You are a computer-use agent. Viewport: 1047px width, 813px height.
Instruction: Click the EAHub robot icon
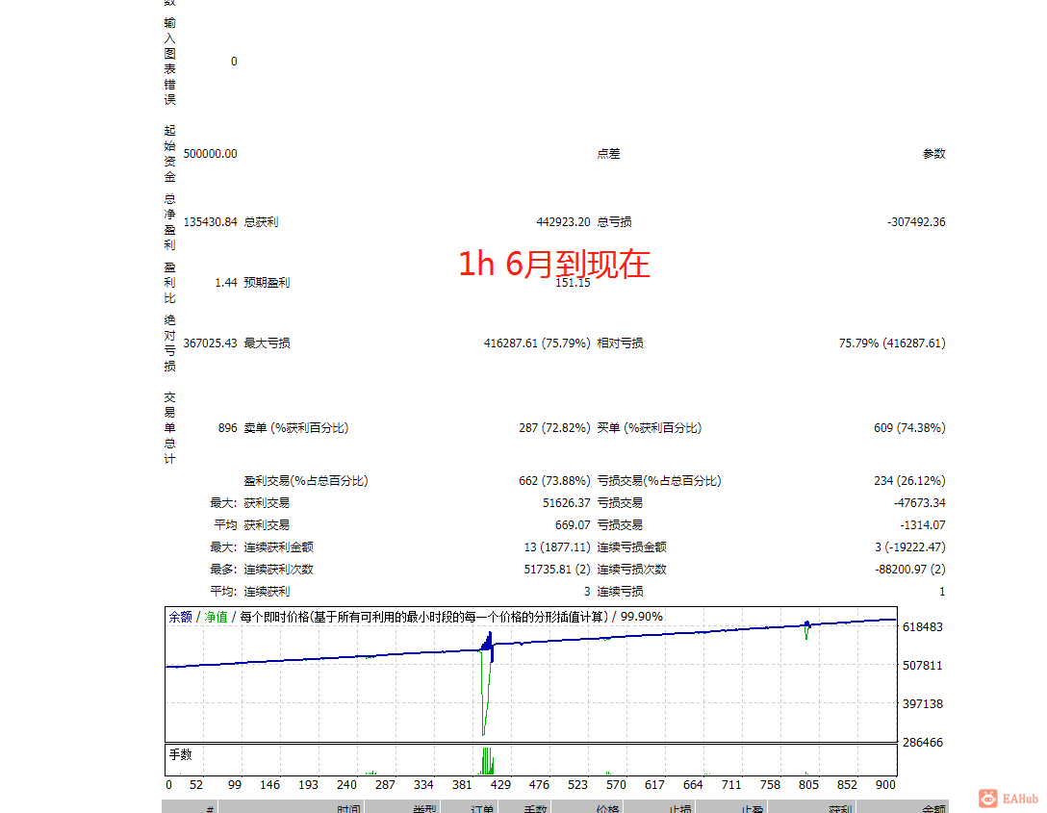click(x=987, y=799)
